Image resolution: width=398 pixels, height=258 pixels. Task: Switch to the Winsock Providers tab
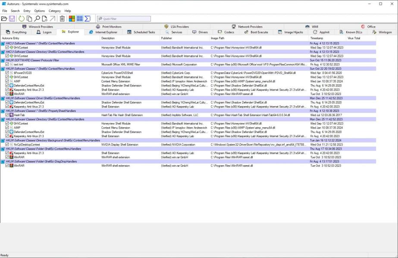[38, 27]
